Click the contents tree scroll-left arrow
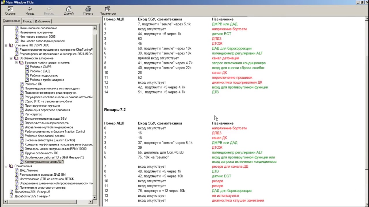 coord(6,202)
